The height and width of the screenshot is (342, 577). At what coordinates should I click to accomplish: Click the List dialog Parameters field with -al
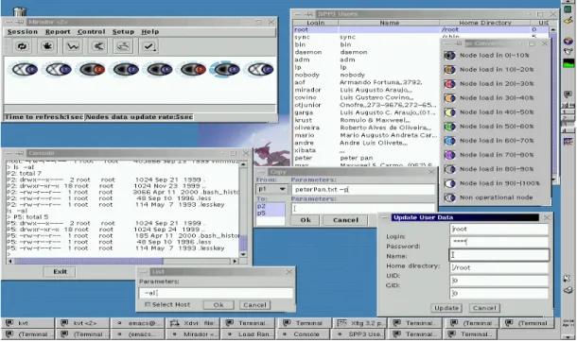216,293
